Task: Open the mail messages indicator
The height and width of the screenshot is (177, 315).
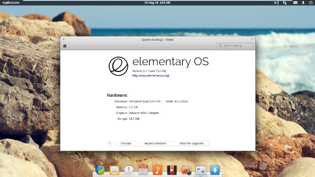Action: (295, 2)
